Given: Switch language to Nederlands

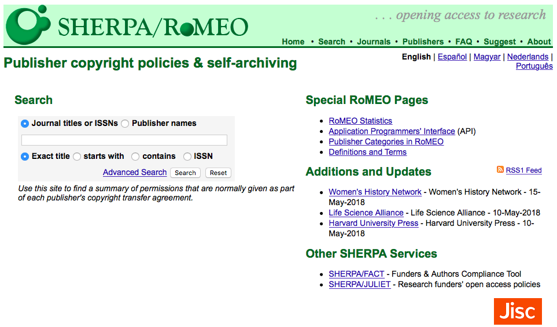Looking at the screenshot, I should point(528,57).
